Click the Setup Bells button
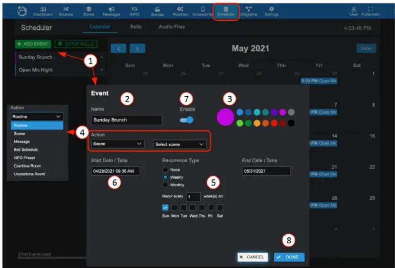395x268 pixels. (76, 44)
